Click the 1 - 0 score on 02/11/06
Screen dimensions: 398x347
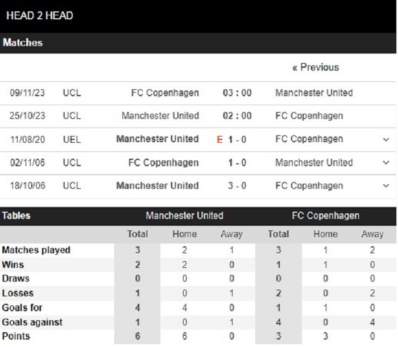tap(237, 163)
